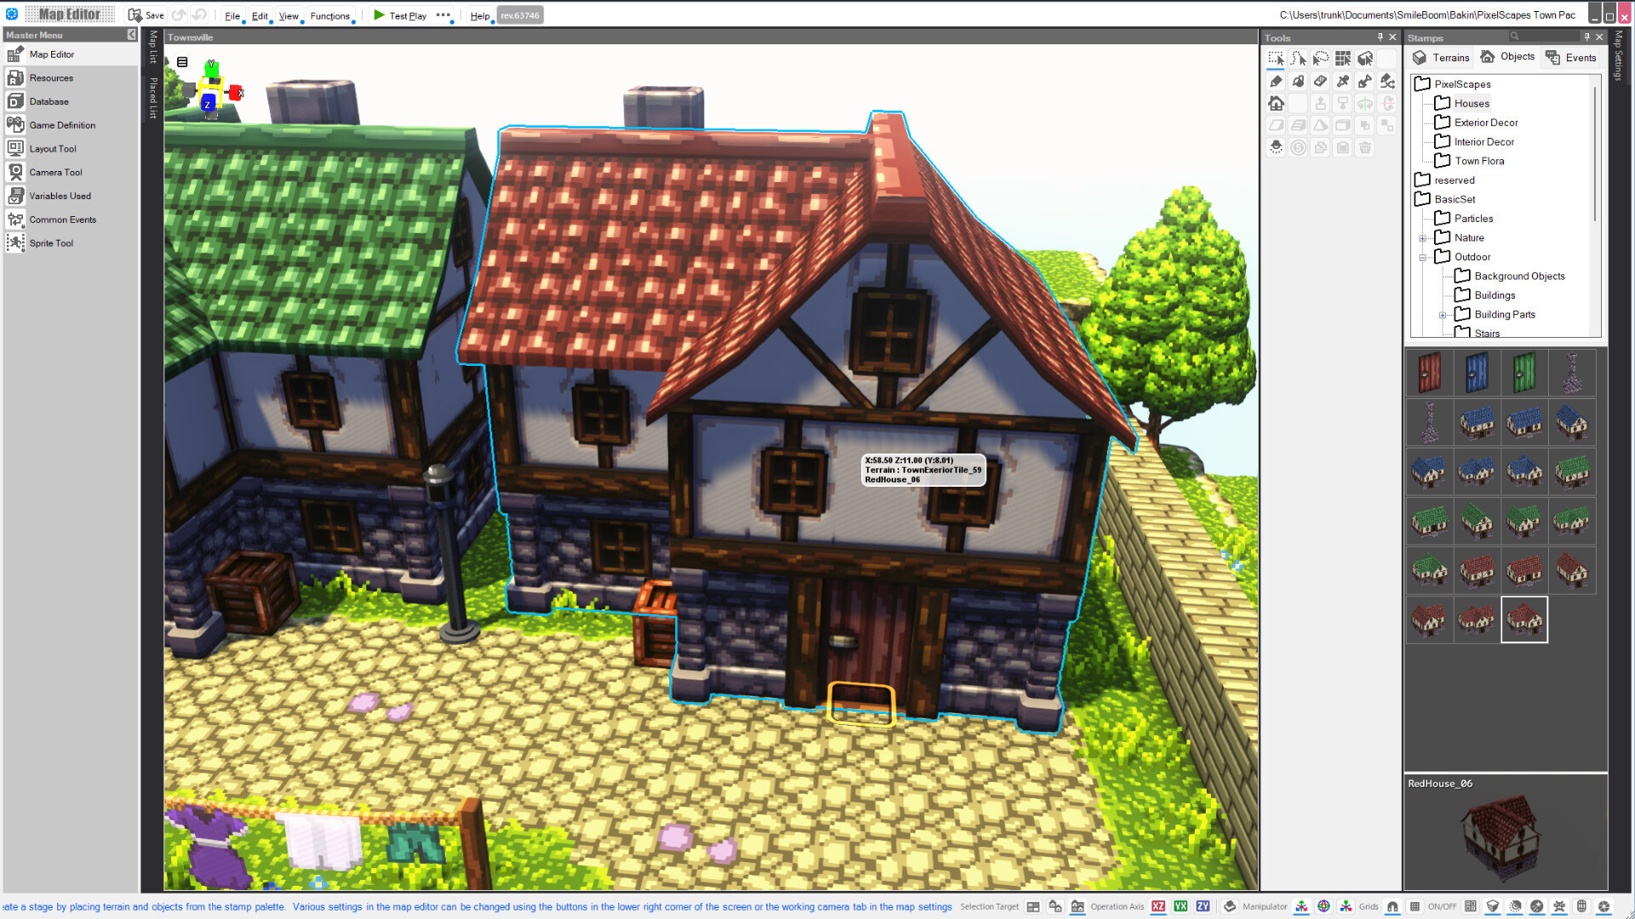Start Test Play

(400, 15)
